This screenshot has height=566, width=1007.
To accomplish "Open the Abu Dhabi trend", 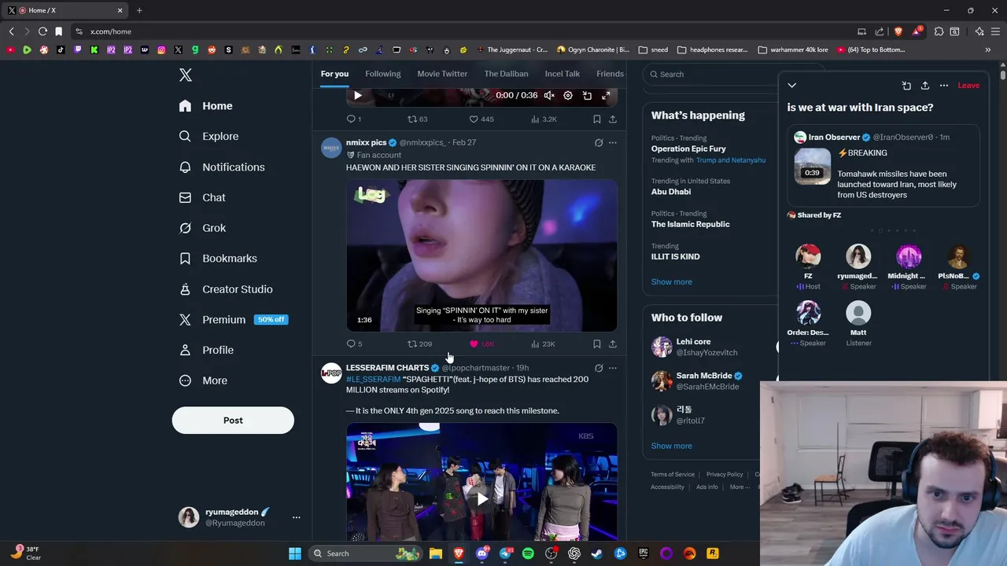I will (x=671, y=192).
